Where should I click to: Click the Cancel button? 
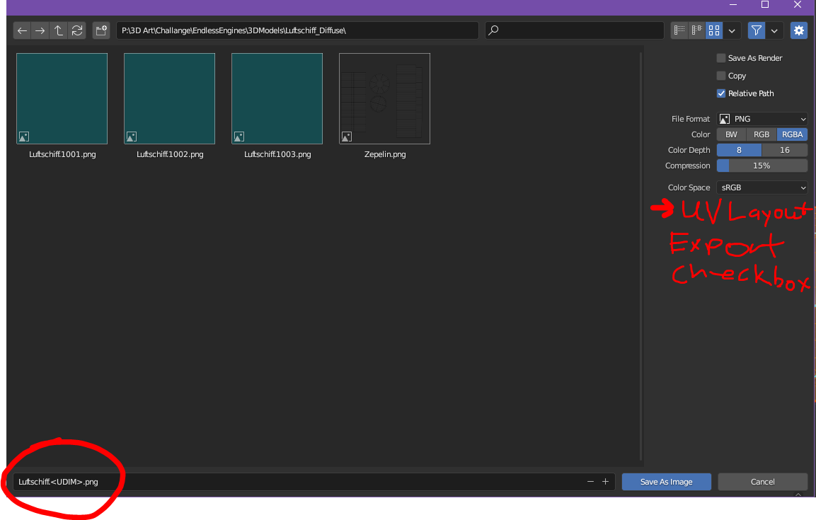[763, 482]
